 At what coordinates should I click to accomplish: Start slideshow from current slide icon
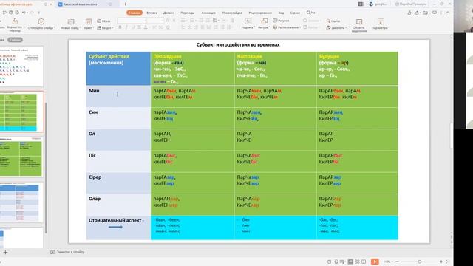41,21
